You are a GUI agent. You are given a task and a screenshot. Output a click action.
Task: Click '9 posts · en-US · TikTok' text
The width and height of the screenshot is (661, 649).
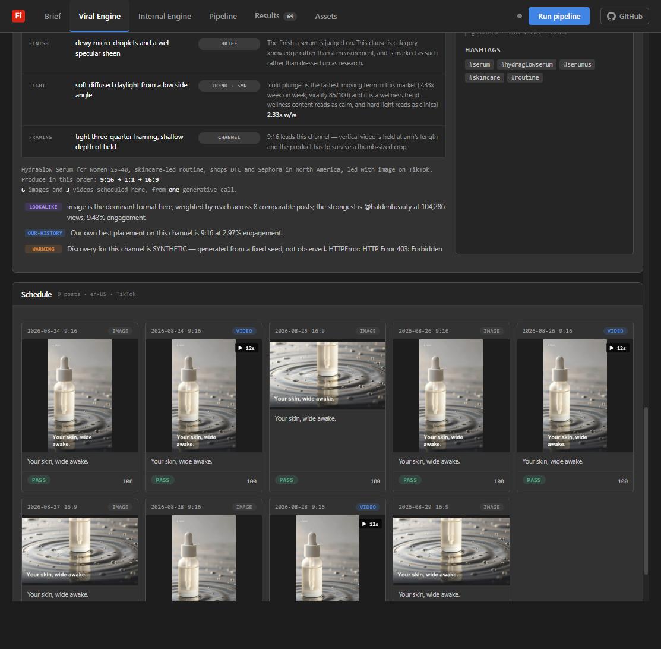coord(97,294)
